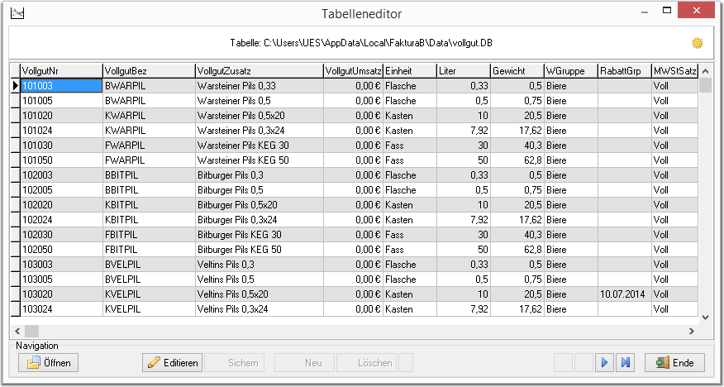The width and height of the screenshot is (724, 387).
Task: Click cell Veltins Pils 0,5x20
Action: 260,294
